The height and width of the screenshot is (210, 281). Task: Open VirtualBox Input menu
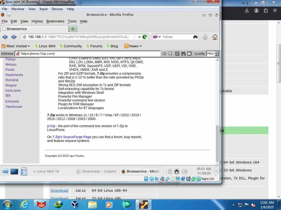pyautogui.click(x=43, y=9)
